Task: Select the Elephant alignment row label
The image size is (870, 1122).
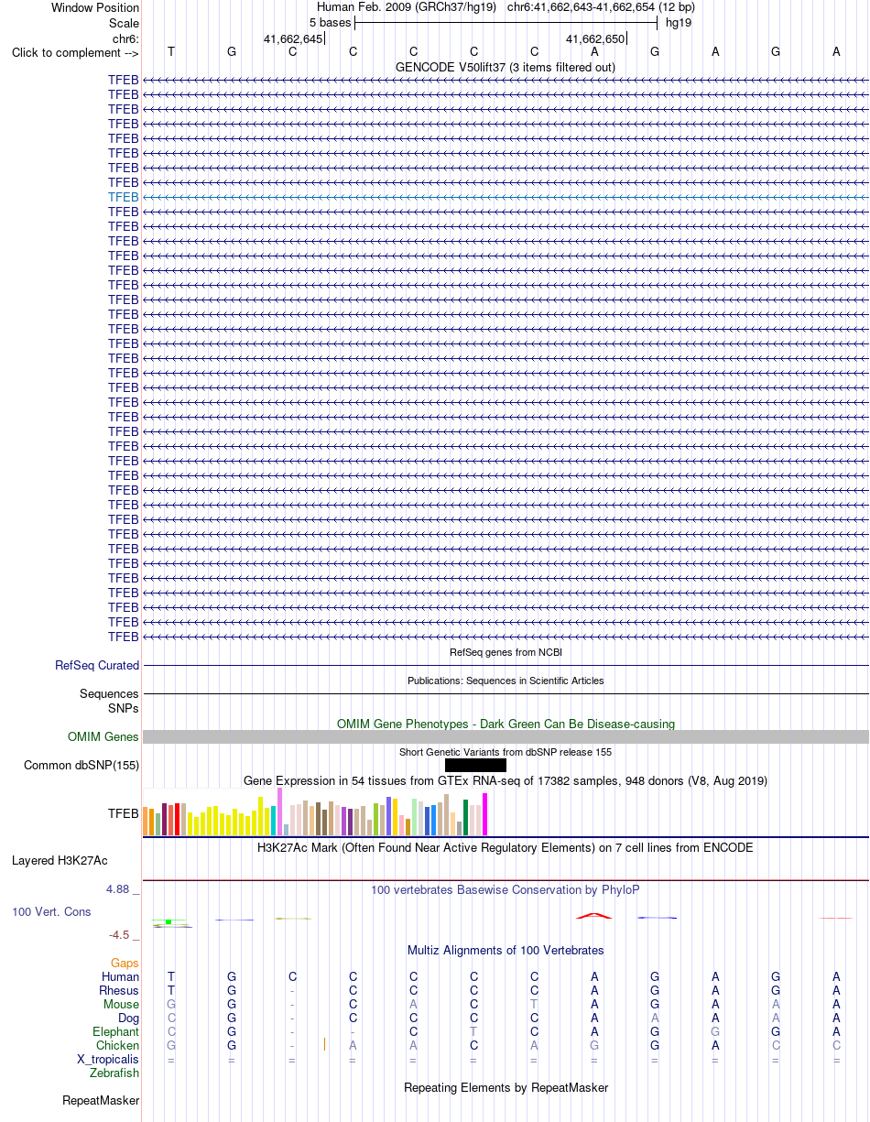Action: pos(116,1032)
